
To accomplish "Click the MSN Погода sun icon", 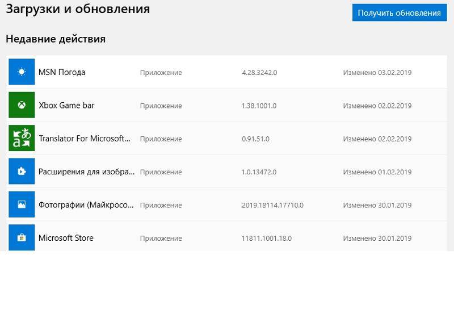I will point(22,72).
